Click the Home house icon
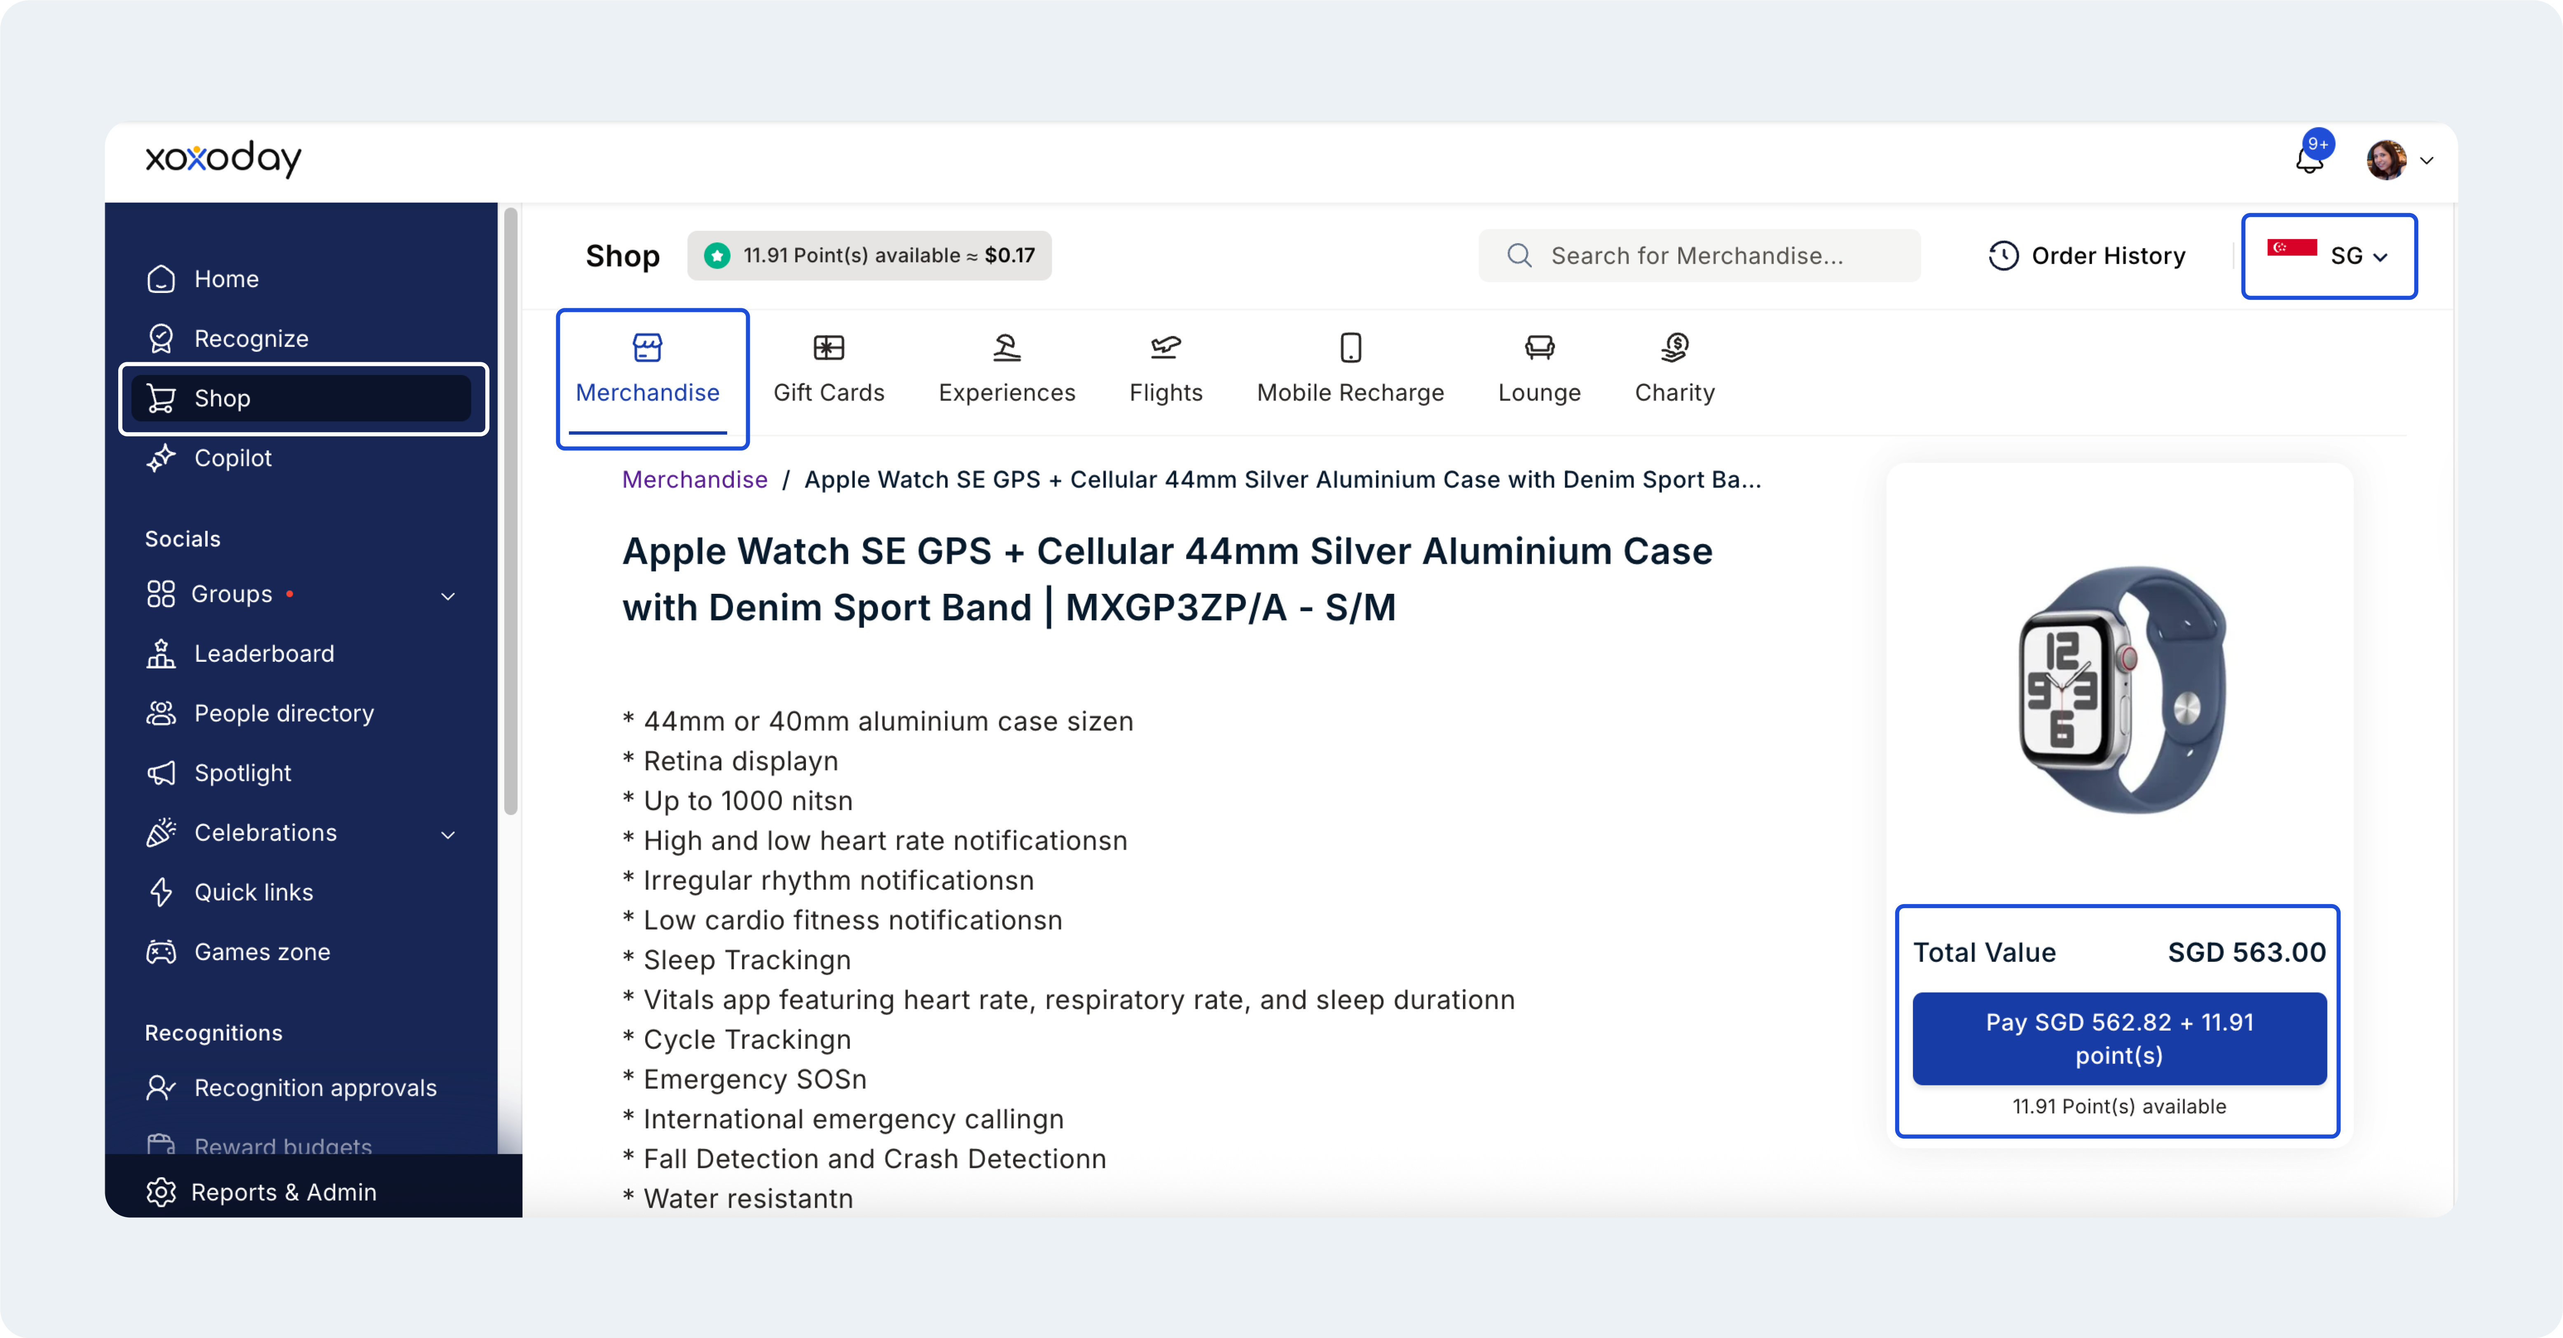Viewport: 2563px width, 1338px height. 161,279
